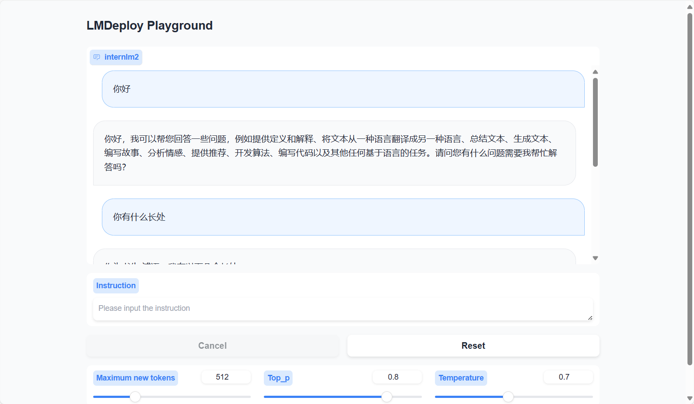Click the chat scroll up arrow
The image size is (694, 404).
coord(595,72)
